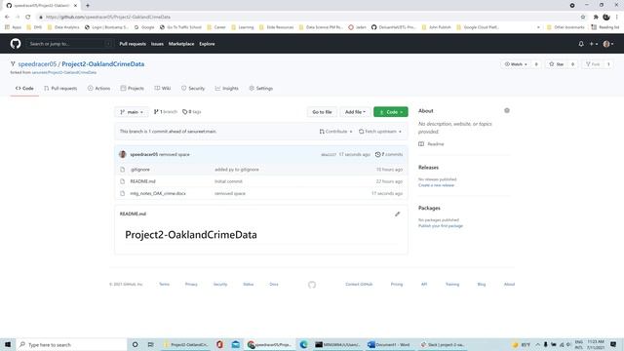Open the commit author avatar
Viewport: 624px width, 351px height.
(123, 154)
